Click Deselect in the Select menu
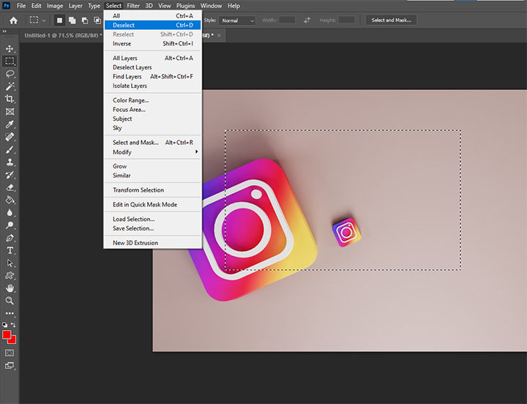Image resolution: width=527 pixels, height=404 pixels. (x=152, y=25)
